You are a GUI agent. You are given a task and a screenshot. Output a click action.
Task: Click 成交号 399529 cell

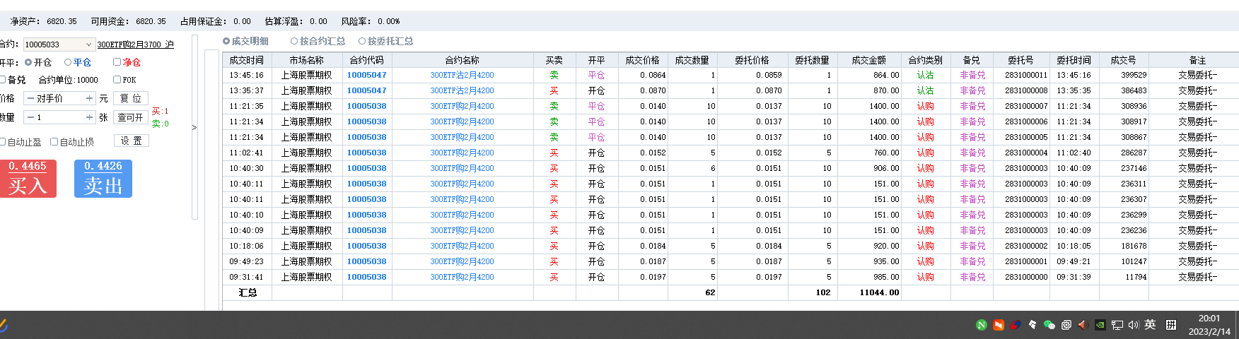[1134, 75]
